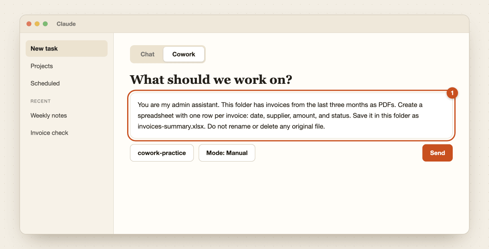The height and width of the screenshot is (249, 489).
Task: Open the cowork-practice folder picker
Action: point(162,153)
